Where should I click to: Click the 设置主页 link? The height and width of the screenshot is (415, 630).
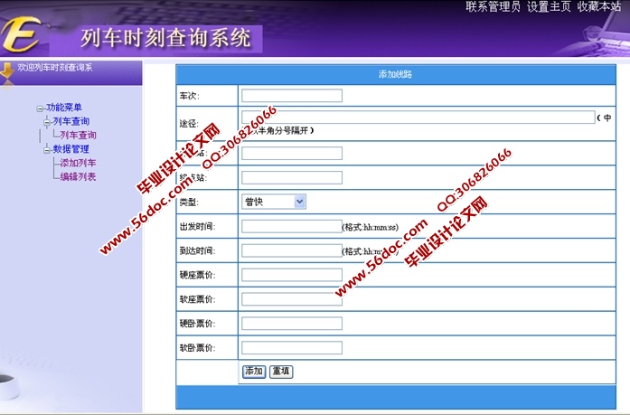pos(549,6)
